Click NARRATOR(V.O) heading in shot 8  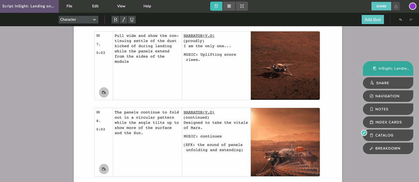click(199, 112)
